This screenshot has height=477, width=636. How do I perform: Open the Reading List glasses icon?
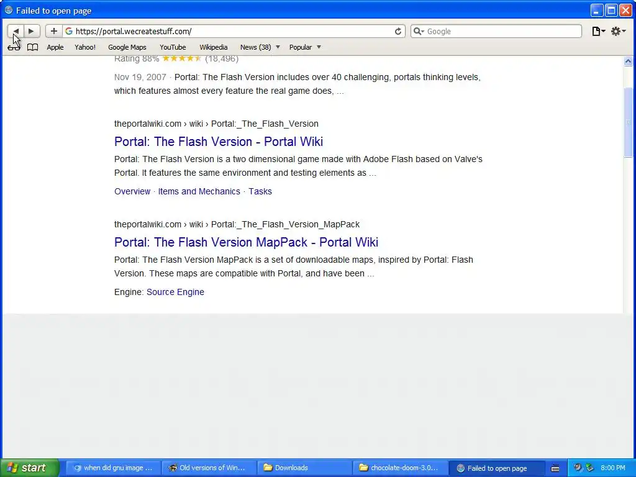click(14, 47)
